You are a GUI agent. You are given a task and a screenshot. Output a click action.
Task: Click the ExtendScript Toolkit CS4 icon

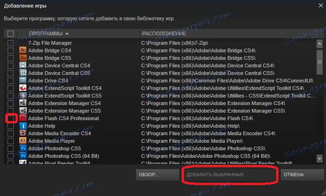pos(23,88)
